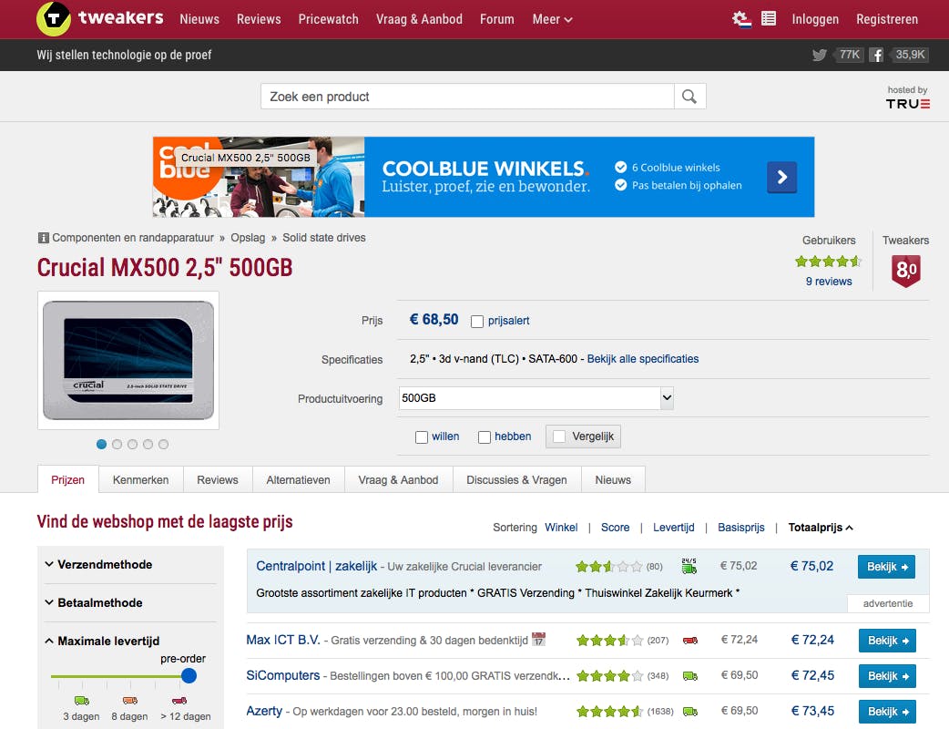The image size is (949, 729).
Task: Click Bekijk button for Centralpoint
Action: pos(887,567)
